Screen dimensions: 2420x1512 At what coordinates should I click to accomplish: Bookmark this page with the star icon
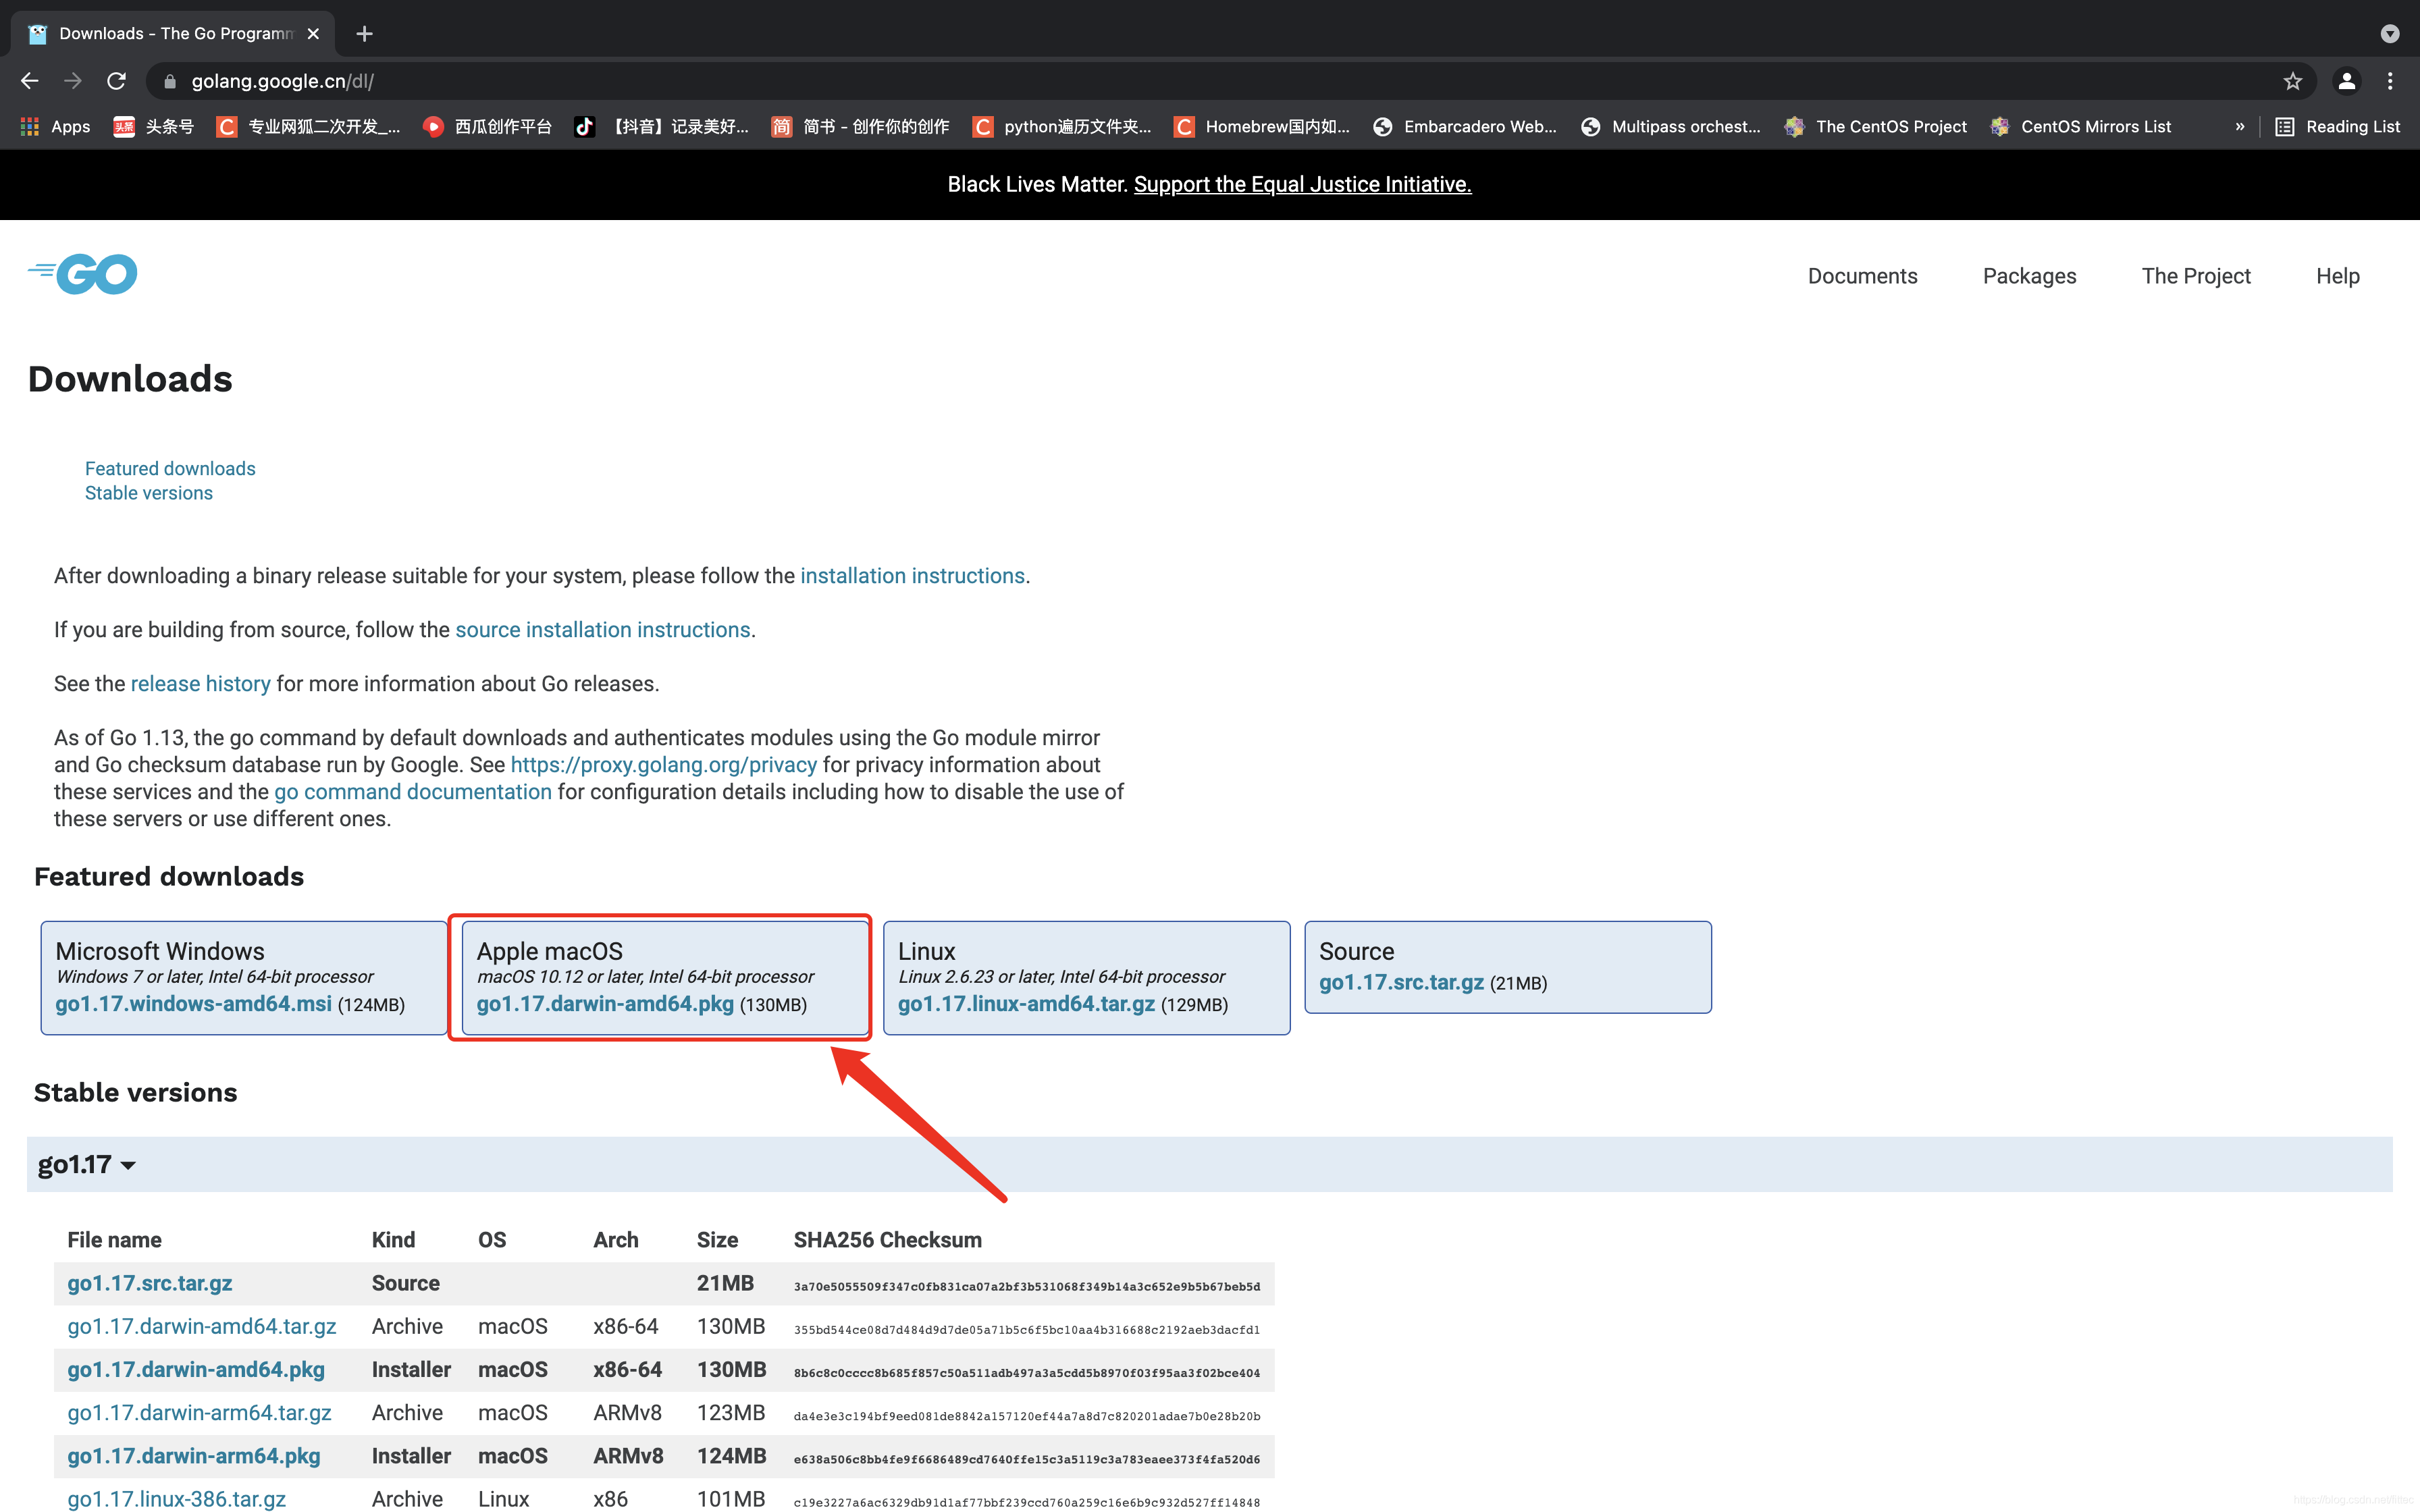pos(2292,81)
